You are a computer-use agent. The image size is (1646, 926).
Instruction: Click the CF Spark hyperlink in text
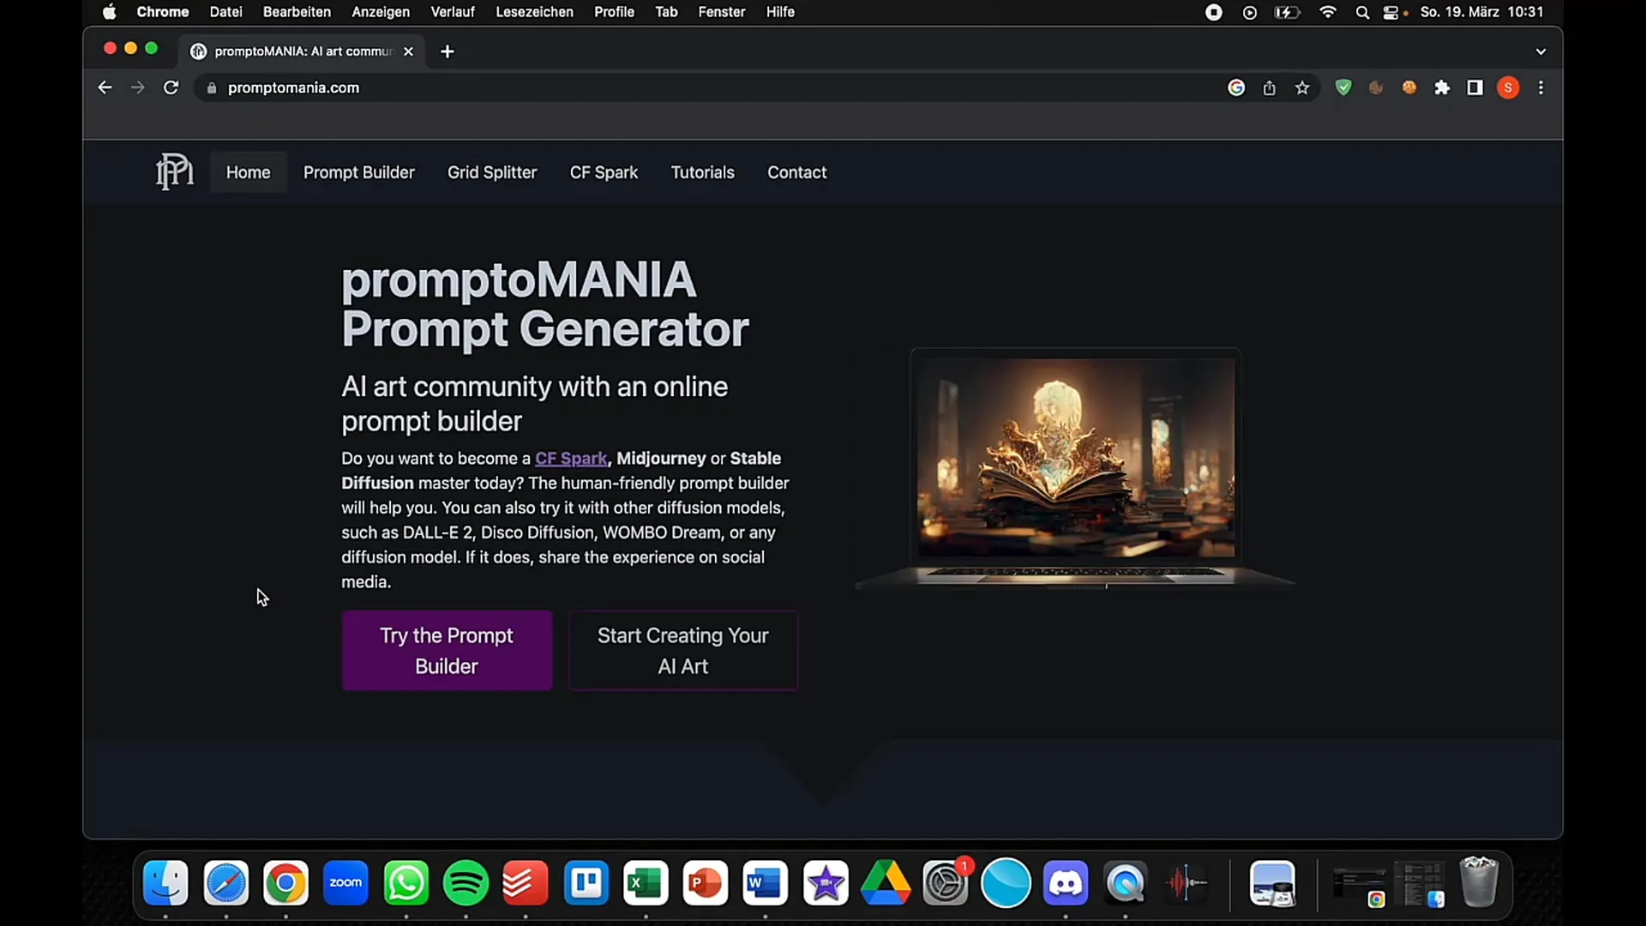tap(571, 458)
